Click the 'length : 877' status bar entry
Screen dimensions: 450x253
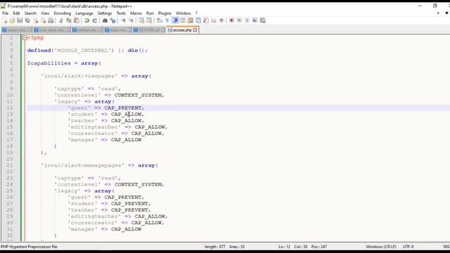(215, 247)
